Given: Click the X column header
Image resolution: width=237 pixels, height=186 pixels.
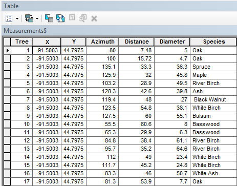Looking at the screenshot, I should pos(47,42).
